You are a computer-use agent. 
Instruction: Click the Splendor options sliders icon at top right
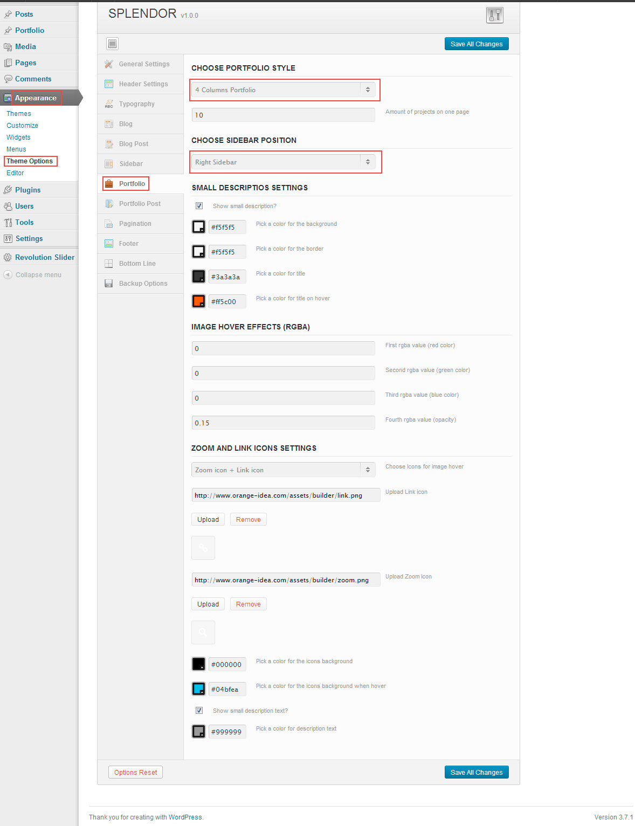click(494, 15)
